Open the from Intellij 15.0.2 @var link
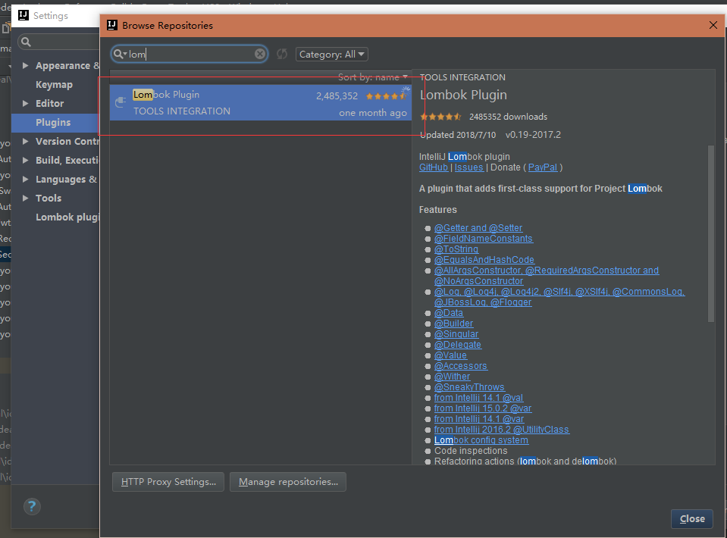 click(x=483, y=408)
